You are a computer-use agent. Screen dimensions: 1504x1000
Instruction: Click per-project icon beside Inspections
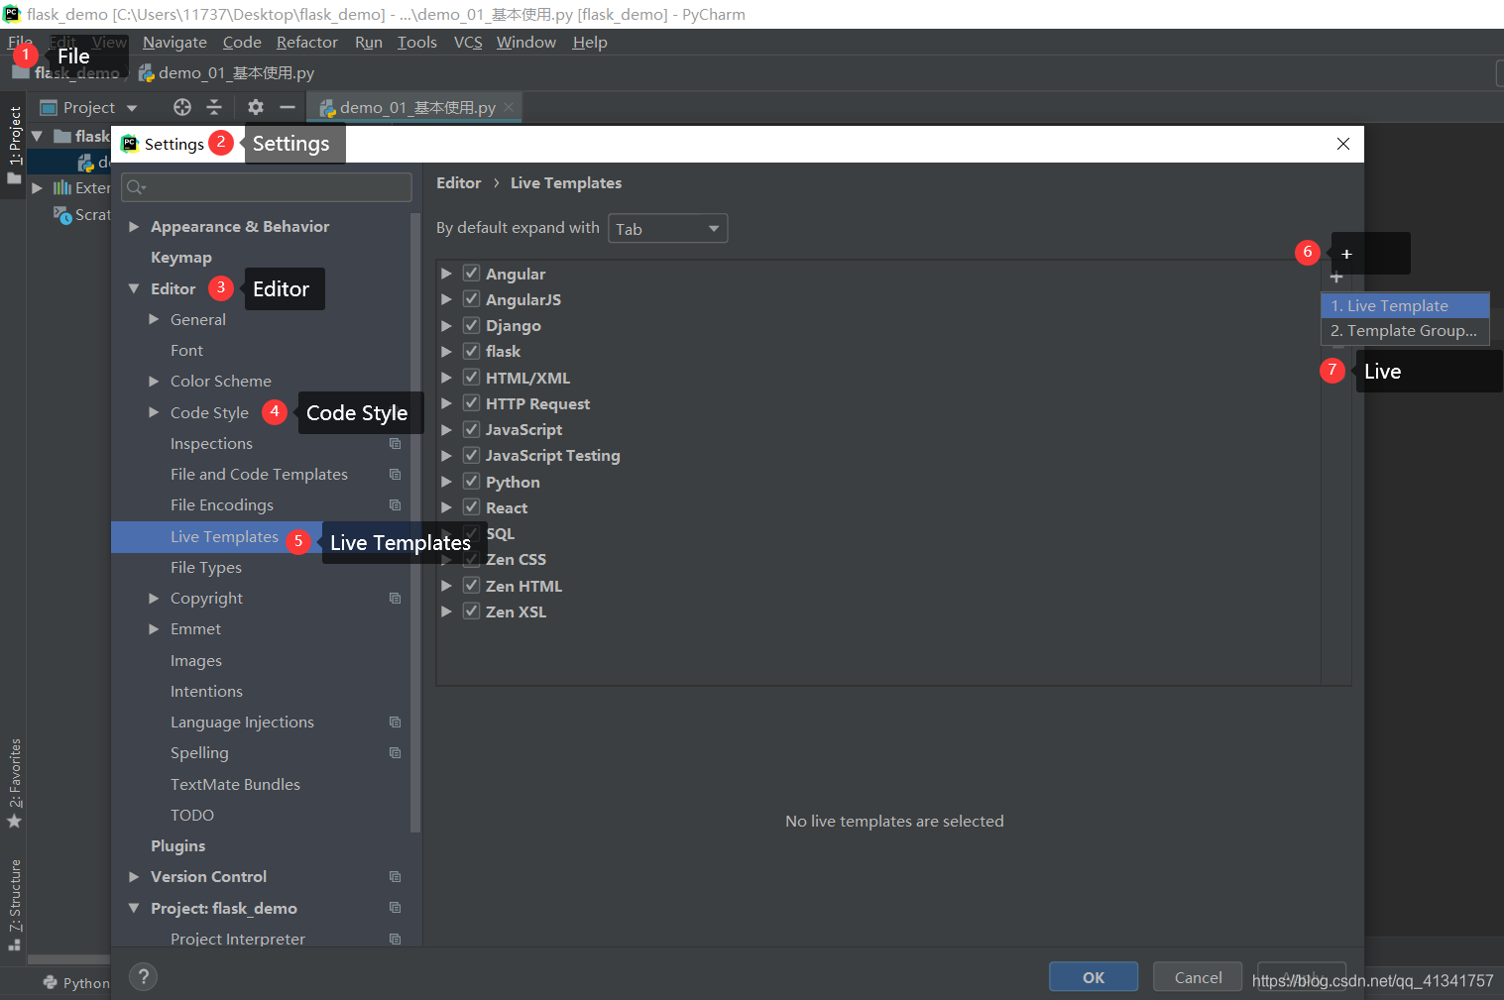click(x=395, y=444)
